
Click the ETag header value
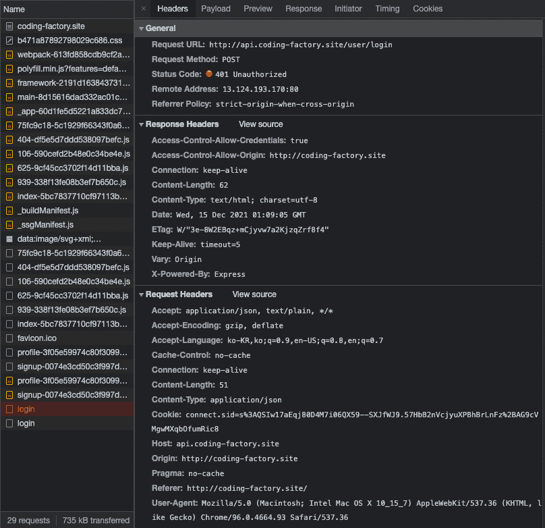[x=253, y=230]
